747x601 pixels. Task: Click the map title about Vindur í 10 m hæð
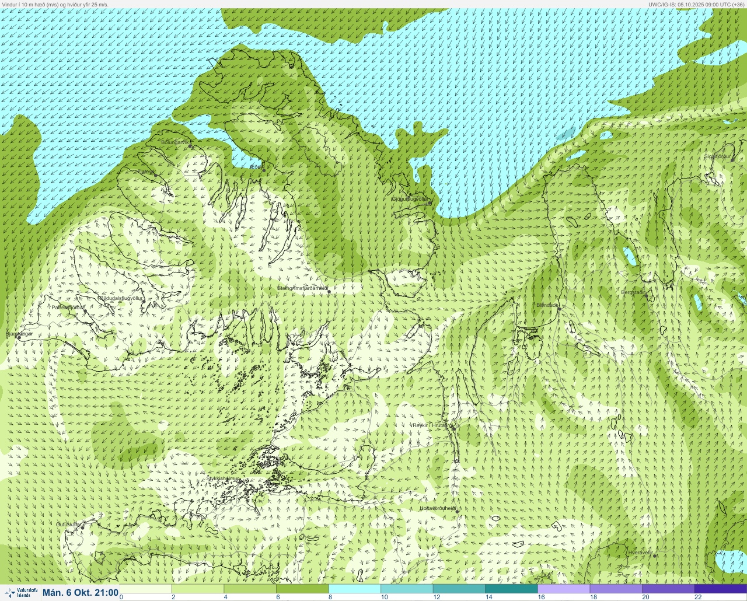coord(54,4)
